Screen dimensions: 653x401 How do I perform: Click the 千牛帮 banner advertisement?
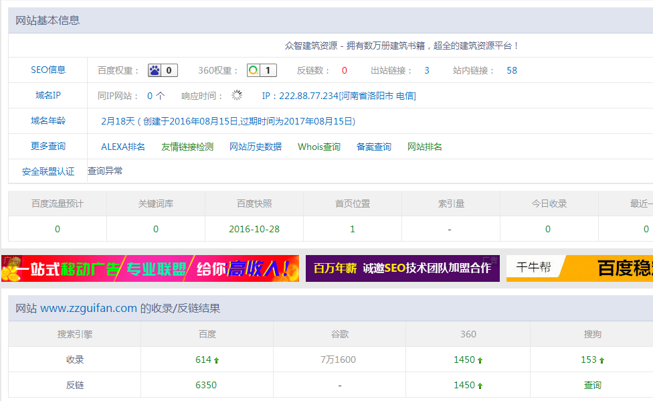(579, 268)
